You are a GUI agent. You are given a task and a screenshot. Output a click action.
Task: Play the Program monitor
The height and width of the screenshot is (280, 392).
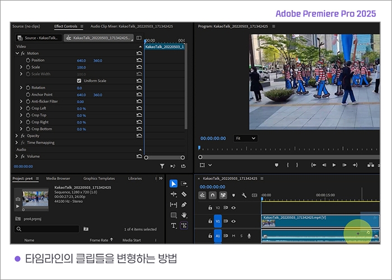click(334, 165)
